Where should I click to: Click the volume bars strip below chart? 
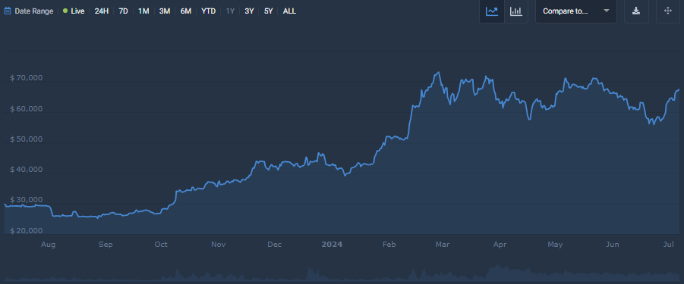pos(342,274)
